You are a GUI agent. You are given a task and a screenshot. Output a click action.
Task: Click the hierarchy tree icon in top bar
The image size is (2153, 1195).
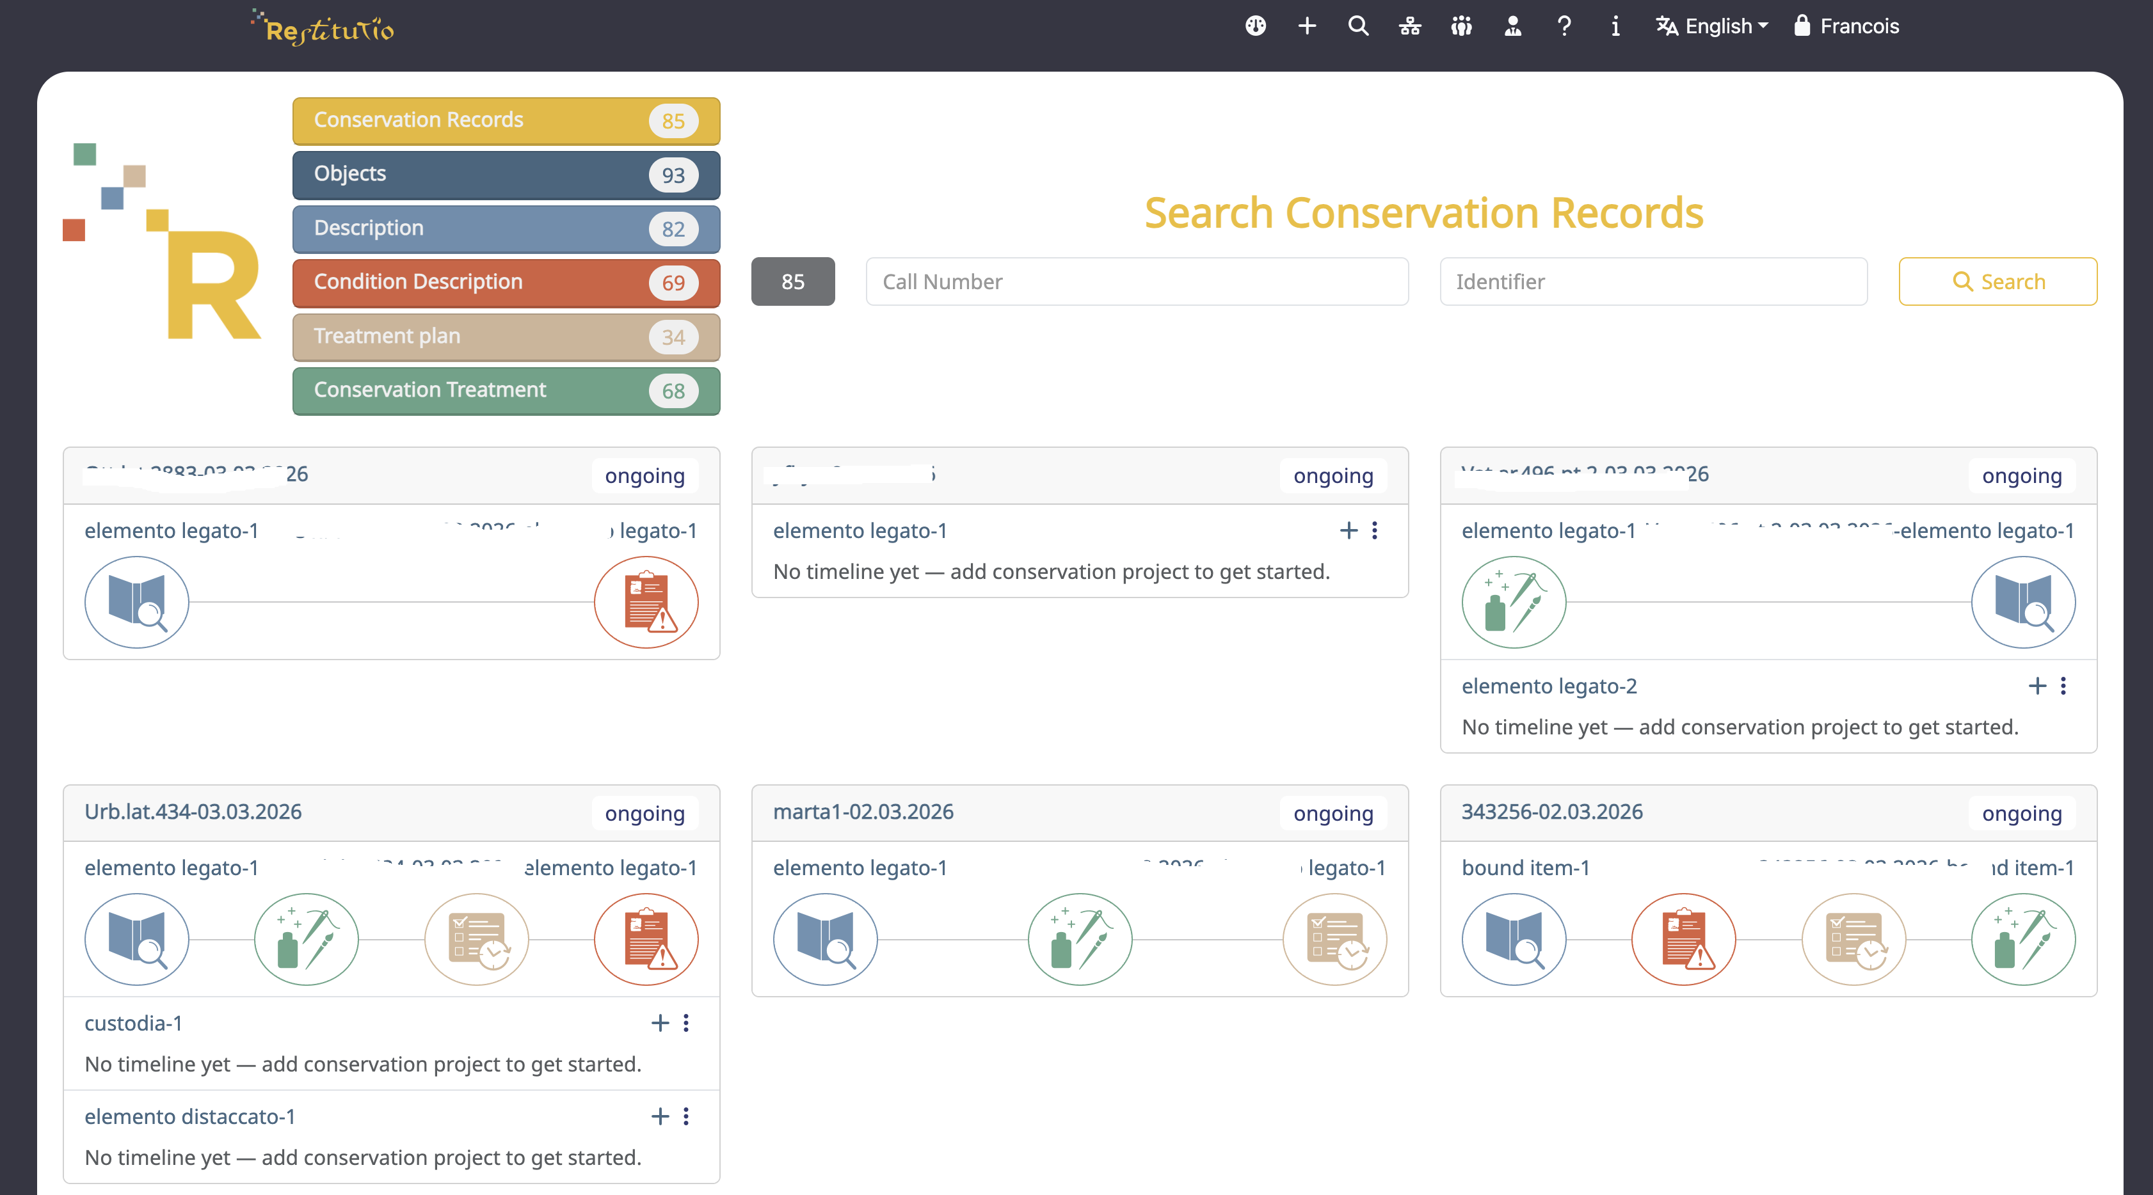tap(1410, 26)
